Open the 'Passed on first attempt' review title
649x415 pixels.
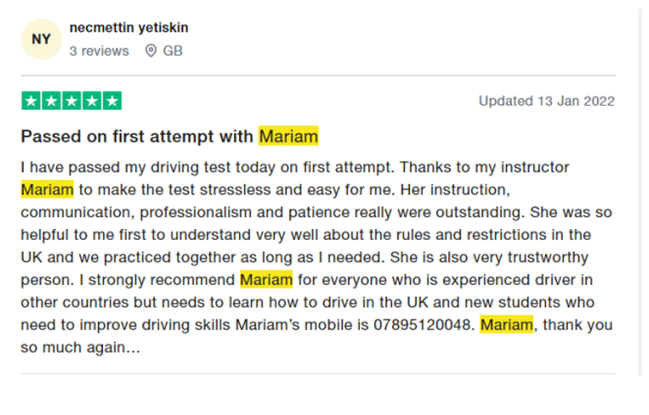pyautogui.click(x=137, y=136)
